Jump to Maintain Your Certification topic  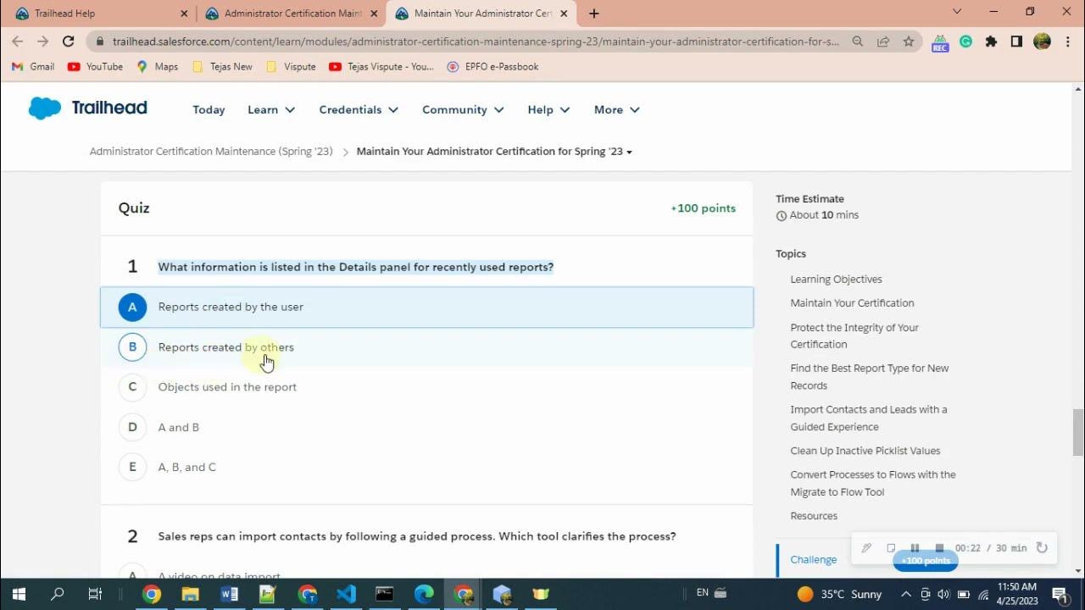[x=852, y=303]
